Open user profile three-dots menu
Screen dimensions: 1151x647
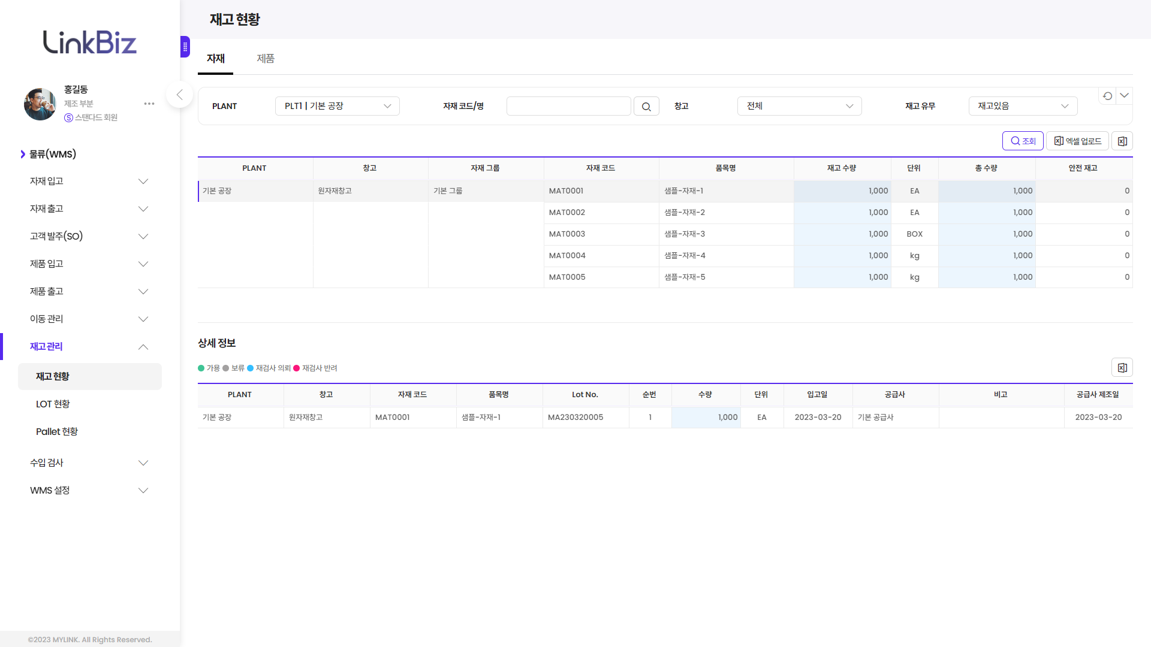coord(149,104)
